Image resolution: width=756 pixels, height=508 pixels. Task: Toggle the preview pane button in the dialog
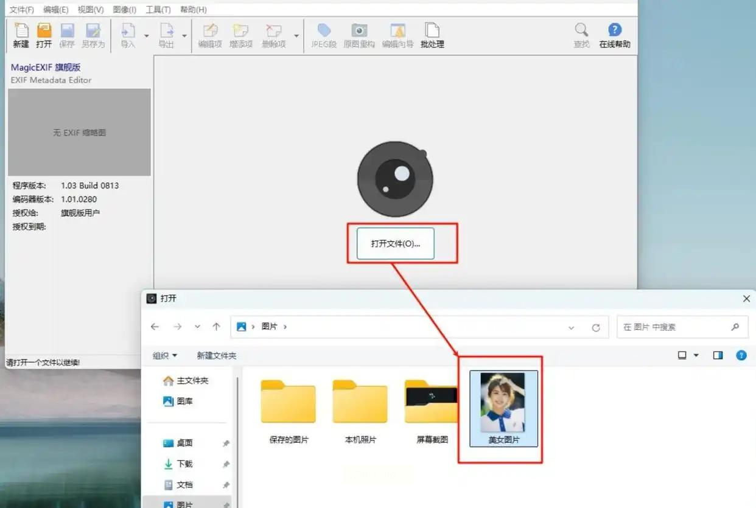pos(718,355)
